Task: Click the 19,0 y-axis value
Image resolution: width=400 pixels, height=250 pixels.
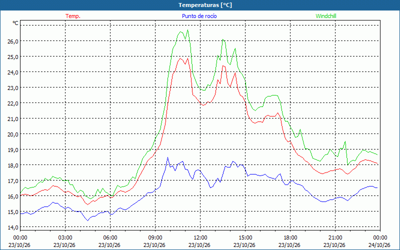Action: pyautogui.click(x=13, y=149)
